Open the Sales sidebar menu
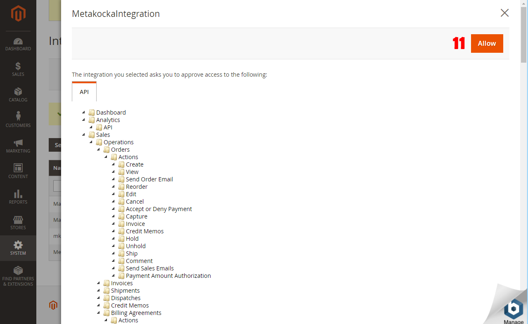Image resolution: width=528 pixels, height=324 pixels. [18, 70]
